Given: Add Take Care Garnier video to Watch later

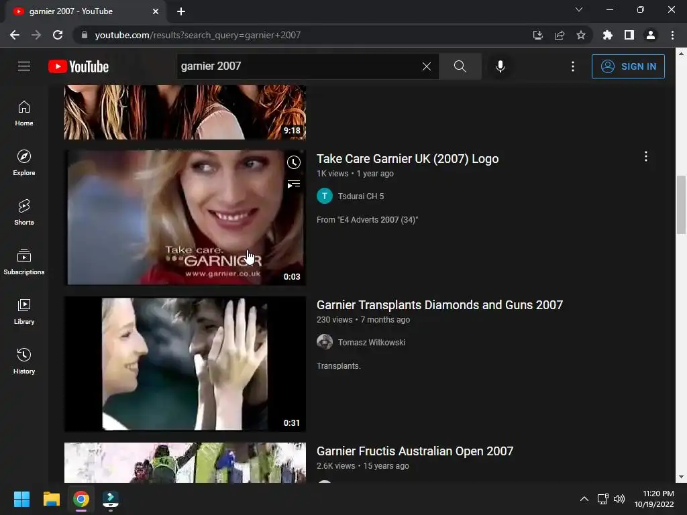Looking at the screenshot, I should coord(294,162).
